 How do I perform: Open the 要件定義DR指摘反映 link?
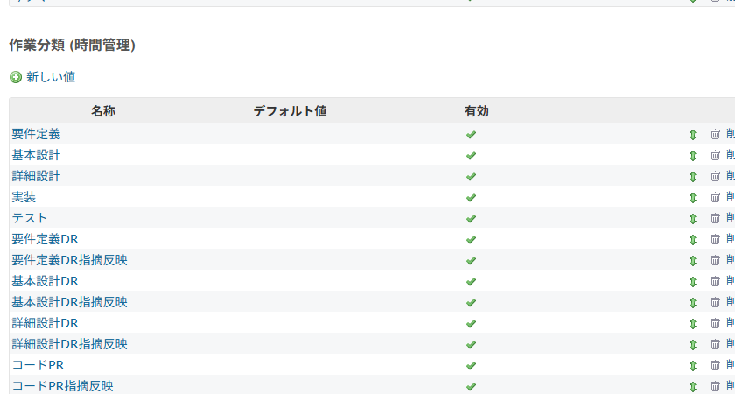[69, 260]
